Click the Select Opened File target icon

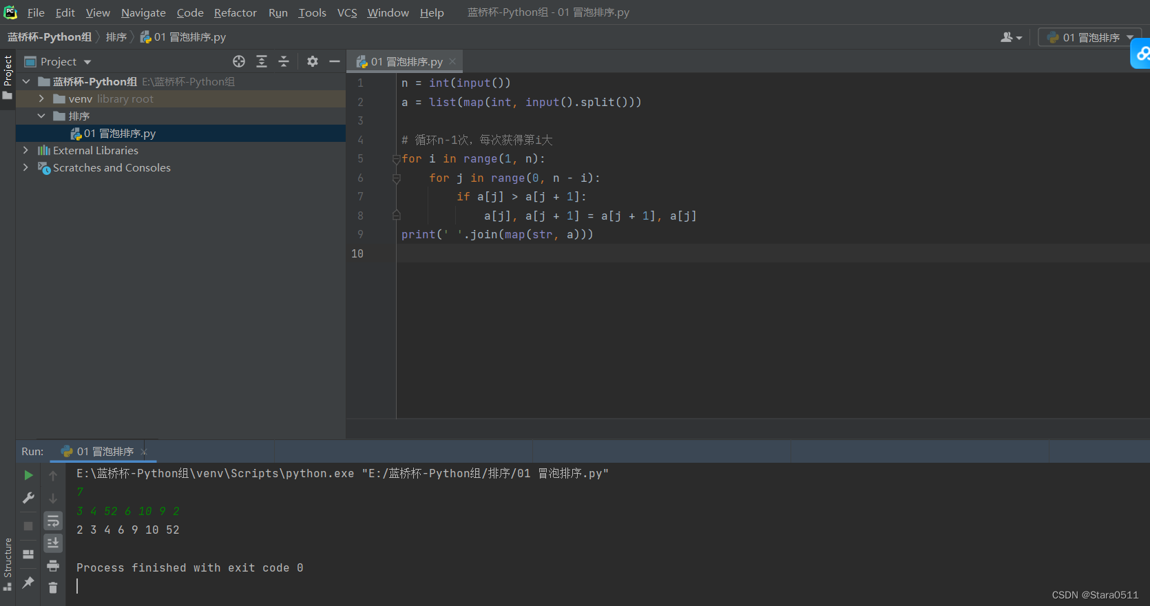[239, 61]
